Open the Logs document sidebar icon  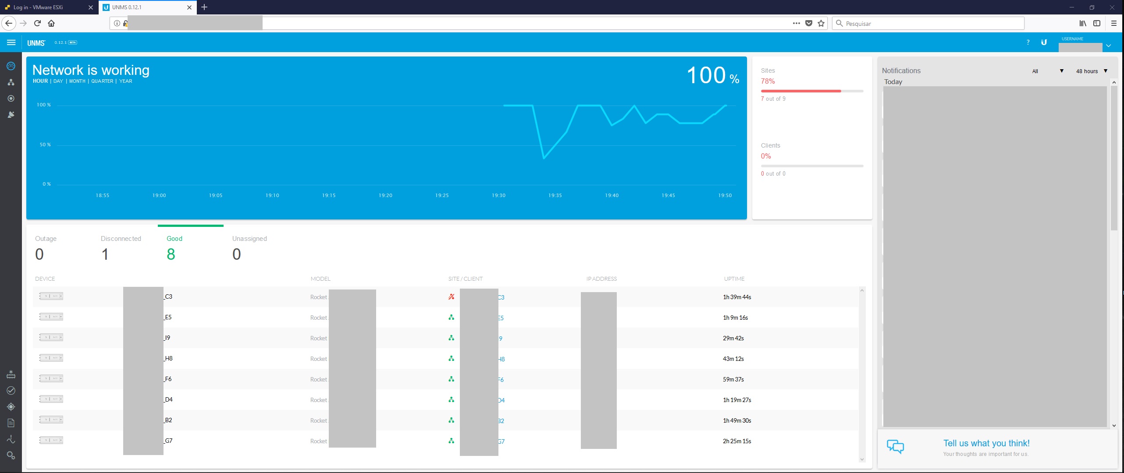coord(11,423)
